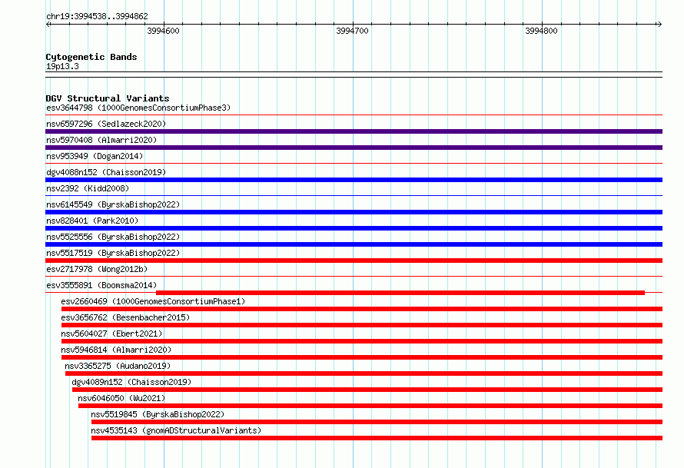Click the 19p13.3 cytogenetic band label

coord(62,66)
